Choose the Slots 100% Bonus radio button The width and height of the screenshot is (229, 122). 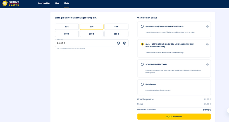click(142, 44)
